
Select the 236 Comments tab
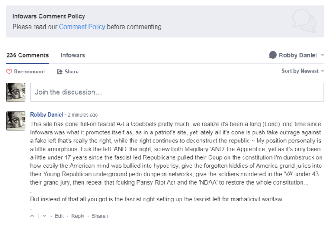[27, 55]
